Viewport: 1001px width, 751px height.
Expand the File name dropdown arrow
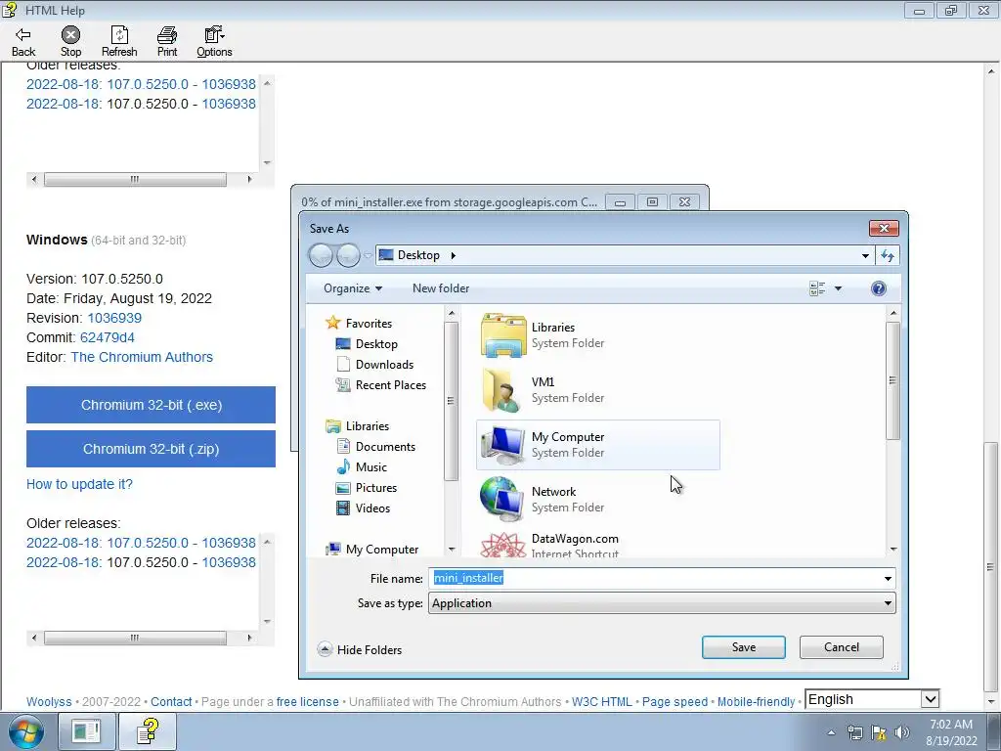pyautogui.click(x=888, y=579)
